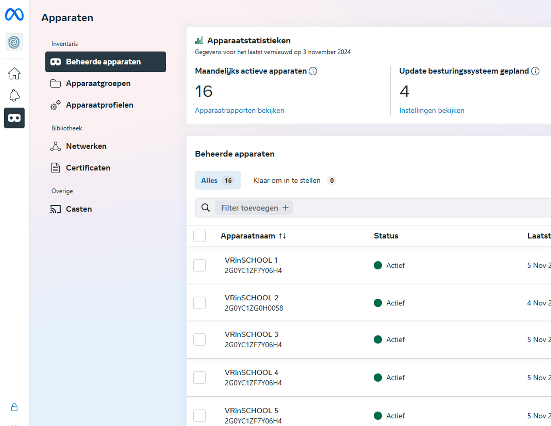The image size is (551, 426).
Task: Click the Status column header
Action: click(x=386, y=236)
